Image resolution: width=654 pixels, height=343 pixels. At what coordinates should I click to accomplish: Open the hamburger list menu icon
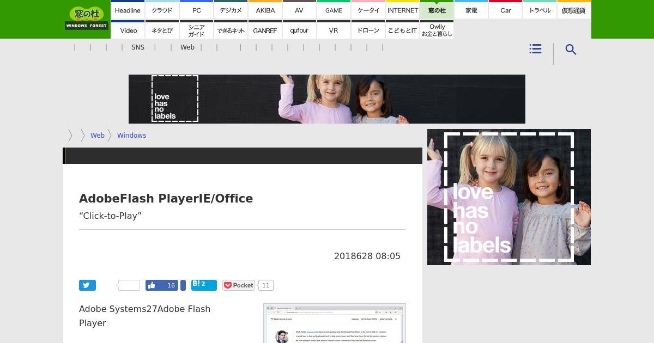point(535,49)
